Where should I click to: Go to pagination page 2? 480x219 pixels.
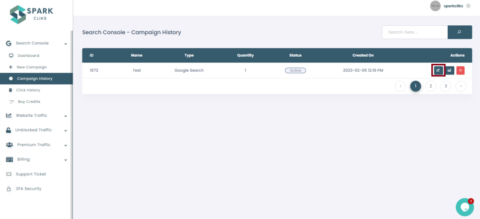[431, 86]
